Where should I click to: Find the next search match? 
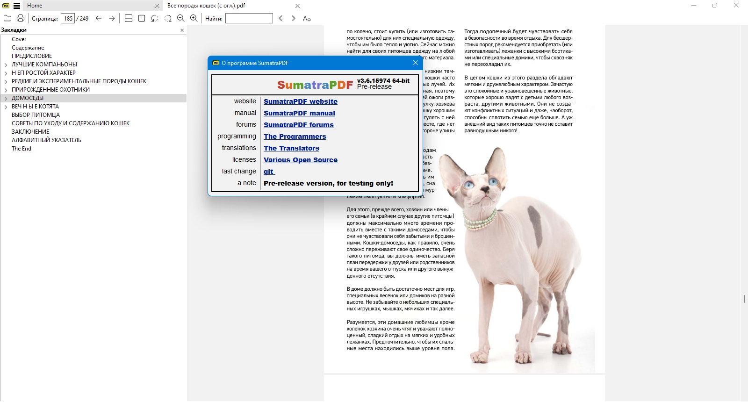coord(293,18)
